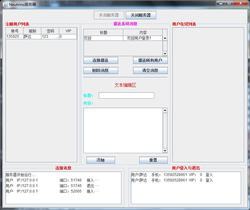Click the log line 服务器开始运行....
This screenshot has height=210, width=250.
21,175
